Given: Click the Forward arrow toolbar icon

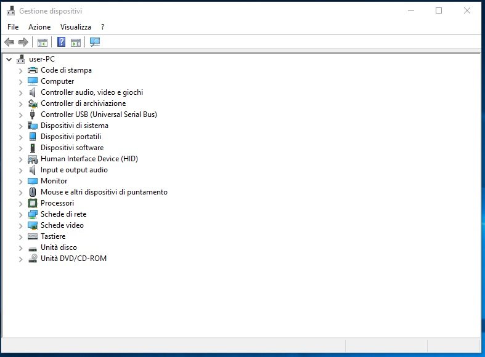Looking at the screenshot, I should [23, 42].
